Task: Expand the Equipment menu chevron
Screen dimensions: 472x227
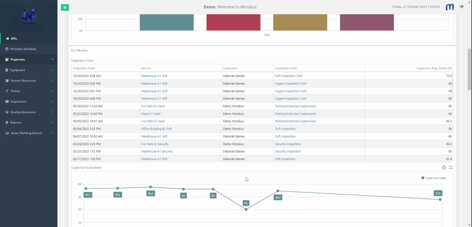Action: click(x=52, y=70)
